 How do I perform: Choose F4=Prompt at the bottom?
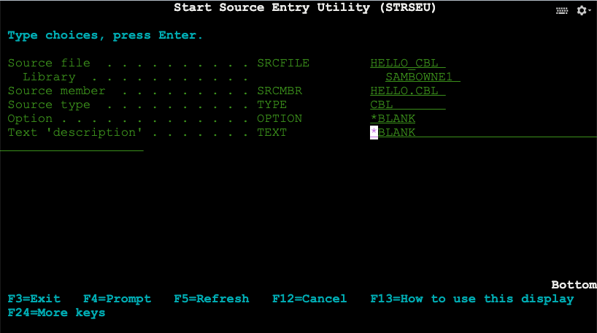117,299
